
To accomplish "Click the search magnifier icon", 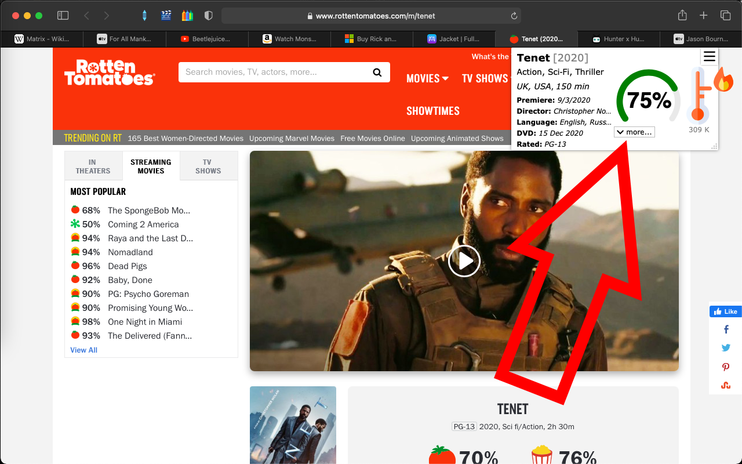I will click(x=377, y=72).
